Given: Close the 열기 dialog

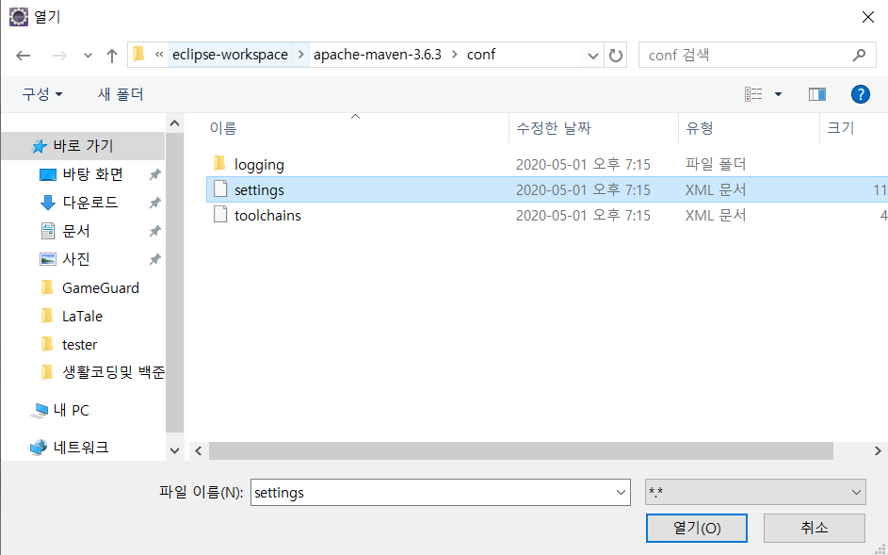Looking at the screenshot, I should 867,18.
